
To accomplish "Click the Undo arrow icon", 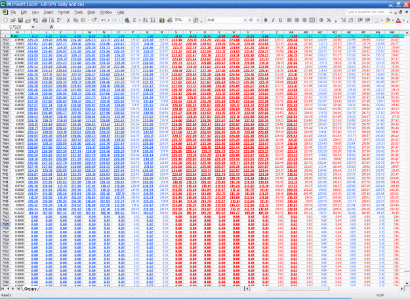I will [x=104, y=20].
